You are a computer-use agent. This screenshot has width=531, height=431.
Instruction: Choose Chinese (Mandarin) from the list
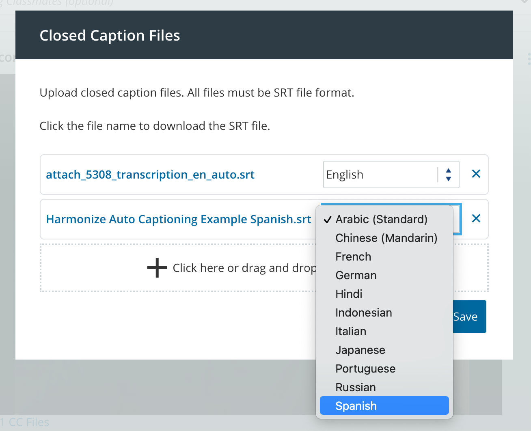(x=386, y=238)
